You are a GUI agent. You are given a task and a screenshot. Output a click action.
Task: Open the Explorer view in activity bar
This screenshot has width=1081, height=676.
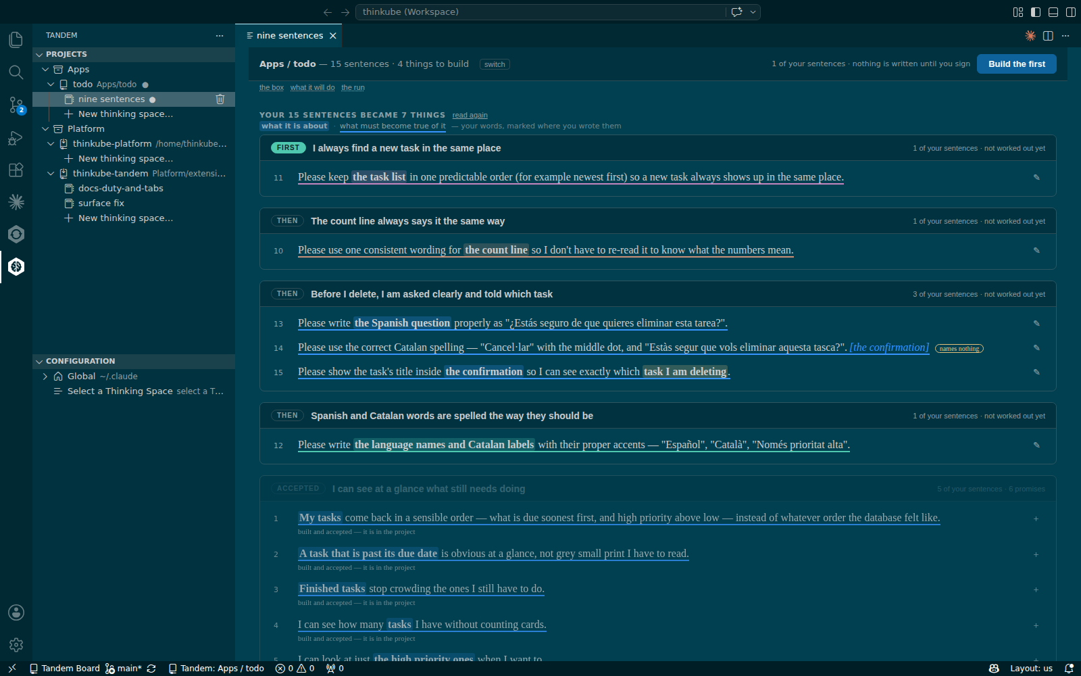16,40
